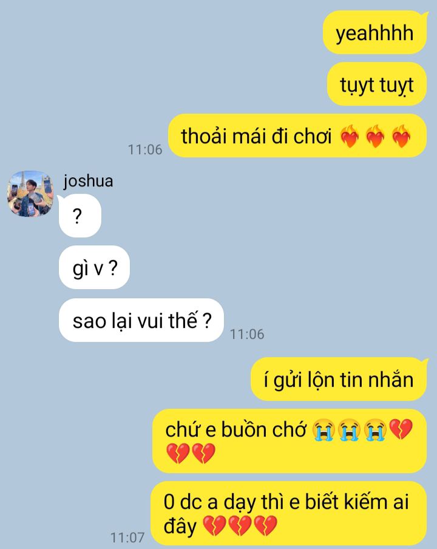Select the "í gửi lộn tin nhắn" bubble
Screen dimensions: 437x549
(x=339, y=379)
